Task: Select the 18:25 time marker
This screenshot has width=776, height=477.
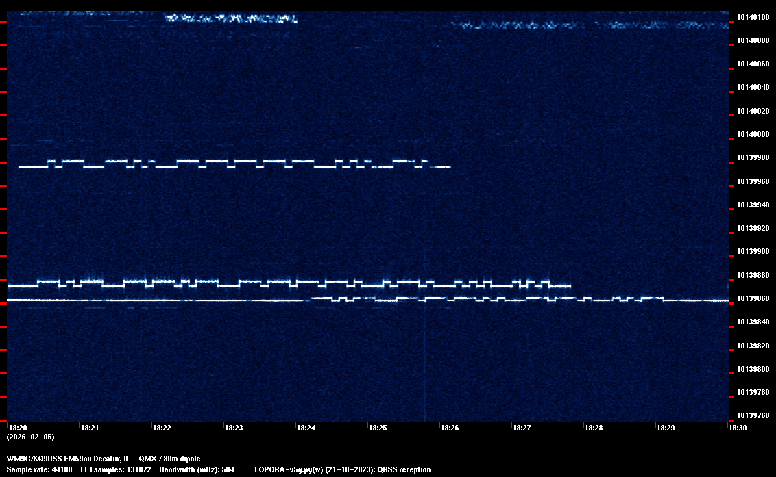Action: [378, 428]
